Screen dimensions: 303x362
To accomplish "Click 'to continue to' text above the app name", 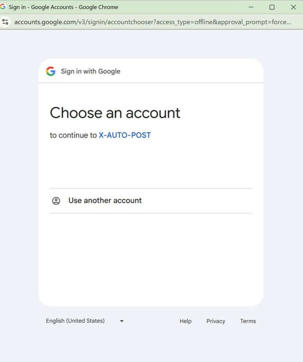I will [73, 135].
